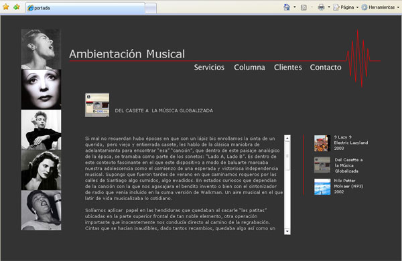Click the Ambientación Musical site title

127,54
